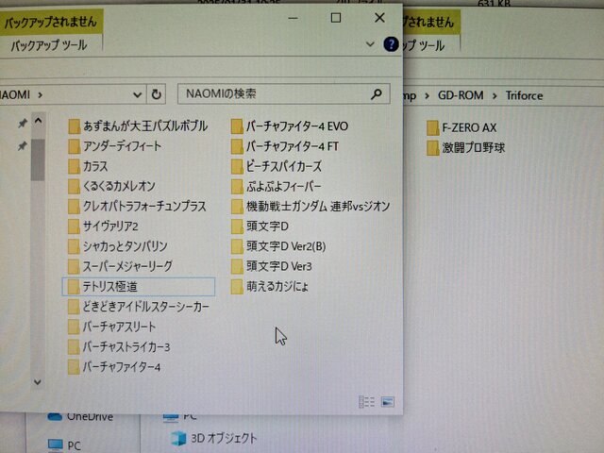Click the navigation pane scroll down arrow
604x453 pixels.
(38, 381)
